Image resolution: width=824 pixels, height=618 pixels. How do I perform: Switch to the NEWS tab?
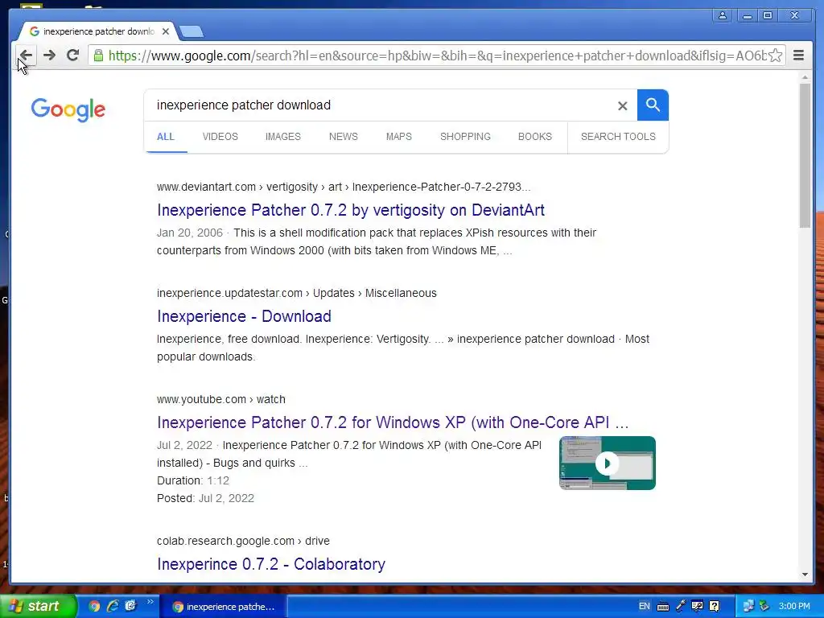pyautogui.click(x=343, y=137)
